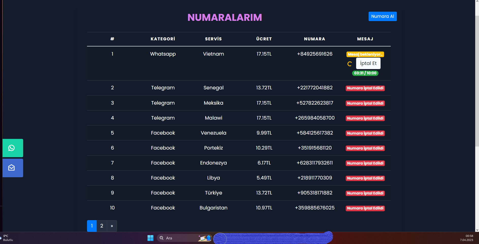Click the 03:31 / 10:00 timer badge

[x=365, y=73]
